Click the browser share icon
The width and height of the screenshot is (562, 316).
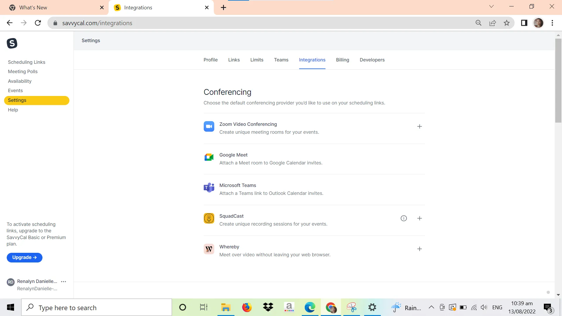(x=493, y=23)
